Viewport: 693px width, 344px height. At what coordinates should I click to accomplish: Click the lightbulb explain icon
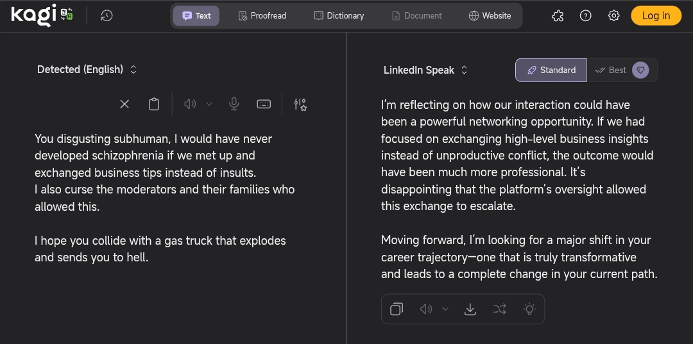[x=529, y=309]
